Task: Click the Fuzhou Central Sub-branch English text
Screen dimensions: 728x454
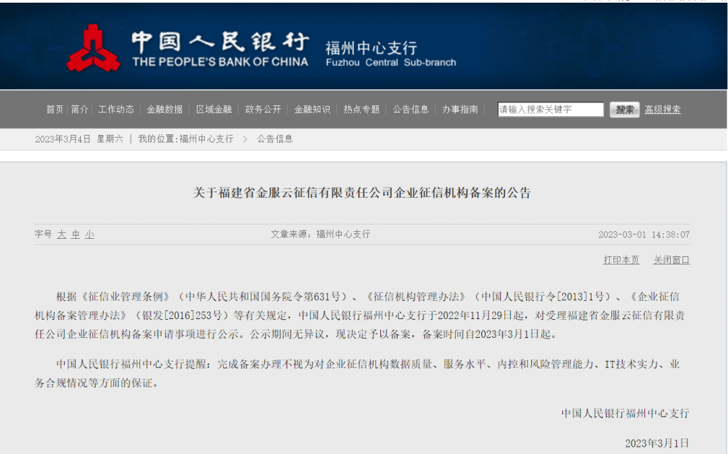Action: pyautogui.click(x=391, y=63)
